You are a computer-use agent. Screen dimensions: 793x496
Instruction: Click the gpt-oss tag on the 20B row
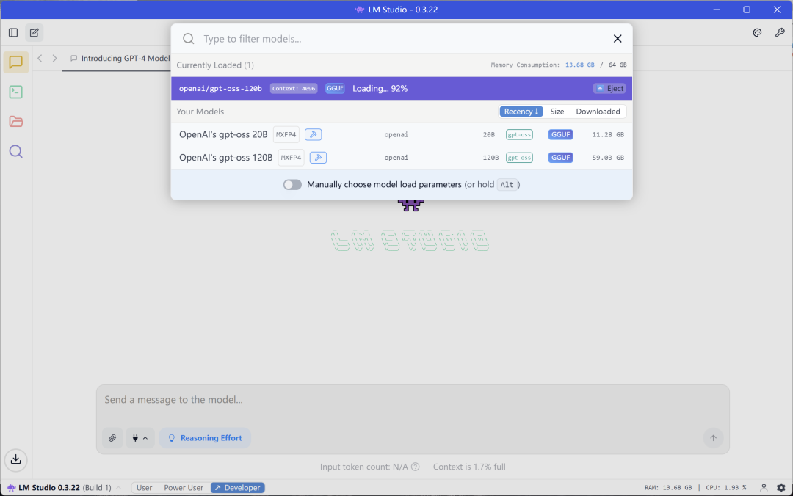(x=519, y=134)
